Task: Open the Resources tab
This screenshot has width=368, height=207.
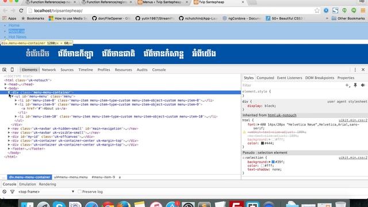Action: point(123,70)
